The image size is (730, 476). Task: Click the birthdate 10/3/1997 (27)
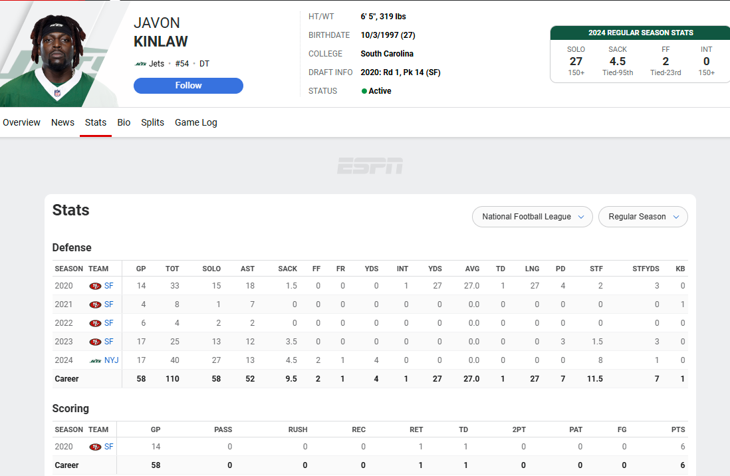[x=388, y=35]
